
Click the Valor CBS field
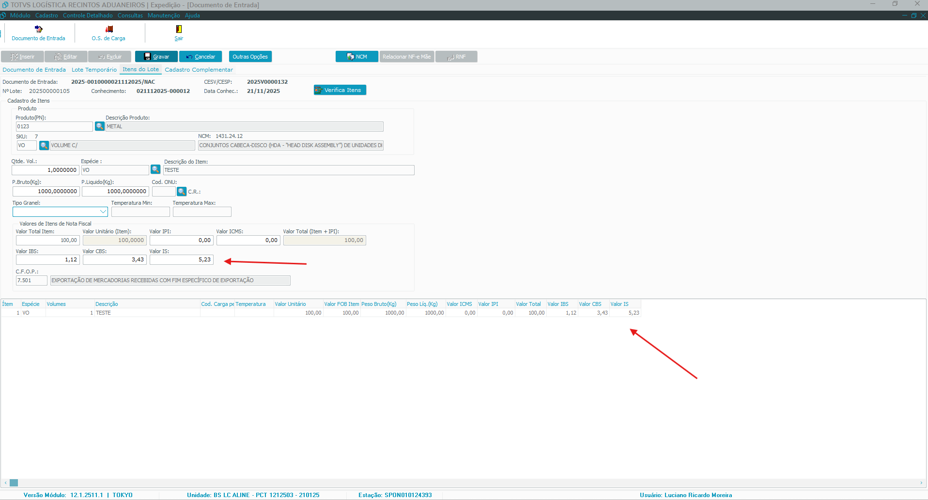click(x=115, y=259)
